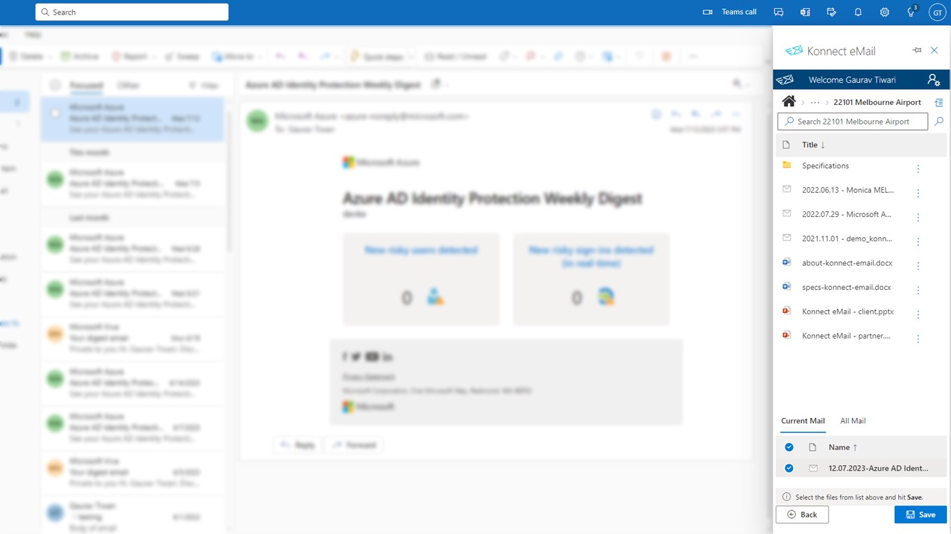951x534 pixels.
Task: Click the envelope icon for 2021.11.01 demo email
Action: (x=787, y=238)
